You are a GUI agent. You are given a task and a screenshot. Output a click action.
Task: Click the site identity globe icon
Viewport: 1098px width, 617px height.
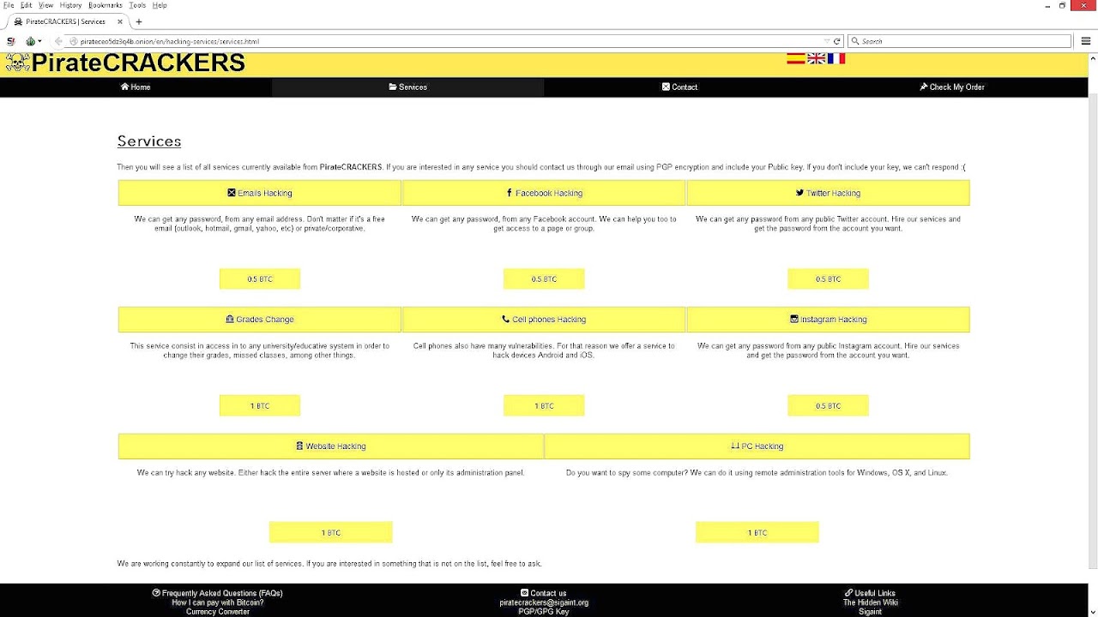74,41
